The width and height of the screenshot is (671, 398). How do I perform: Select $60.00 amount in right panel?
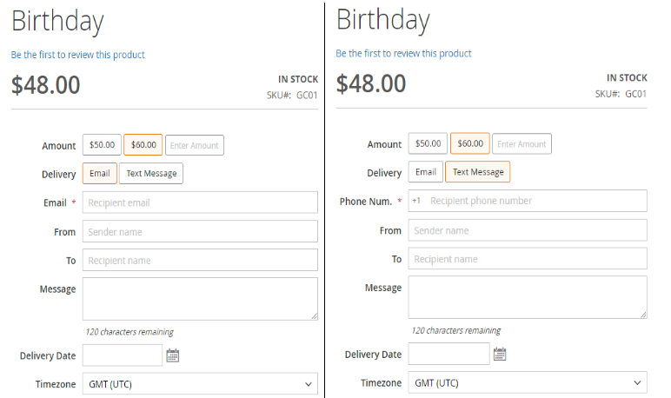[x=470, y=143]
